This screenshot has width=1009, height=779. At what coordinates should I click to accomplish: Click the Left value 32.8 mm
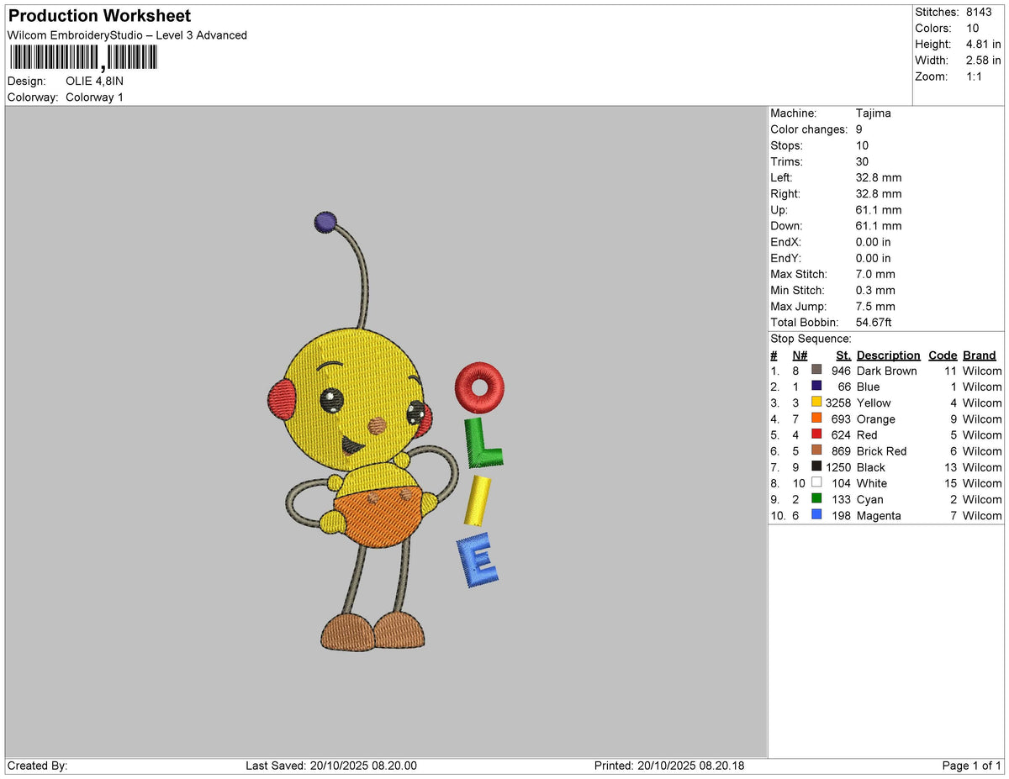[879, 177]
